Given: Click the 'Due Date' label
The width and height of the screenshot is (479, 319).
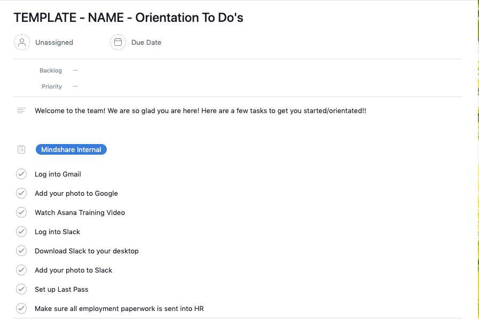Looking at the screenshot, I should 146,42.
